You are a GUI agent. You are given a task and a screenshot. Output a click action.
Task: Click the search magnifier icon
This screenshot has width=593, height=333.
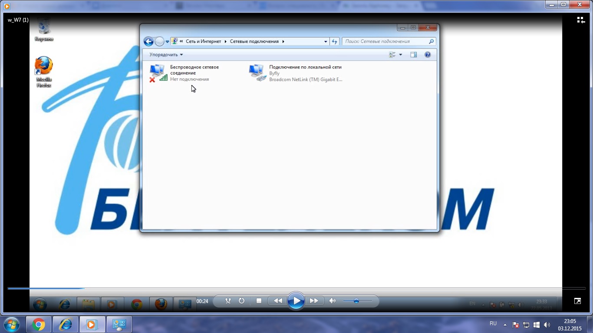click(x=431, y=42)
